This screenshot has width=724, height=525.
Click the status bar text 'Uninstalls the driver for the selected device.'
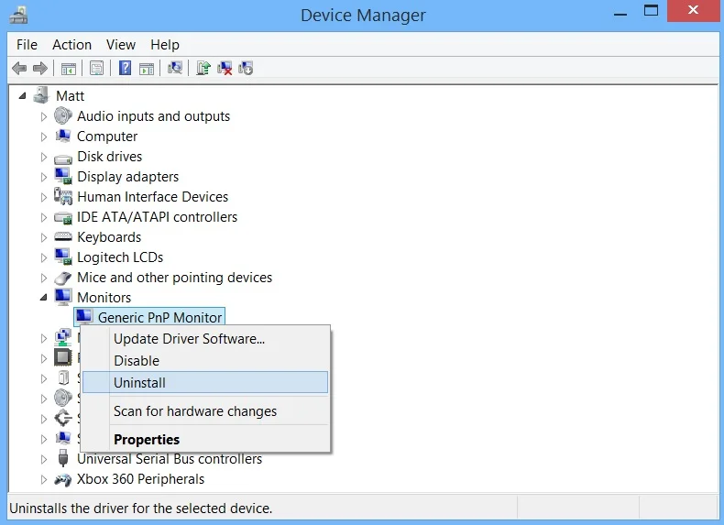[141, 509]
